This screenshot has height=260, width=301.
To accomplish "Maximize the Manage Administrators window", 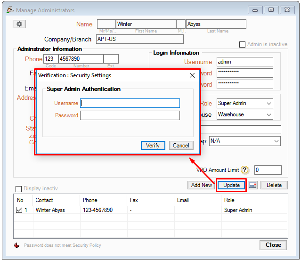I will point(271,10).
